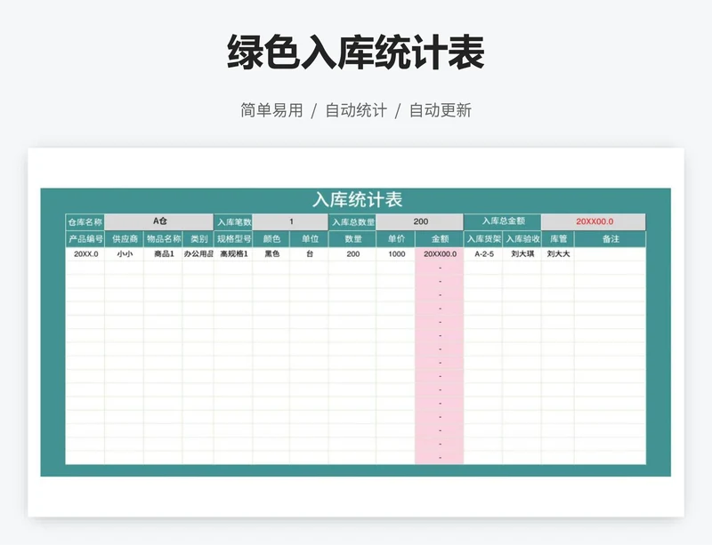Select the 类别 column header
The height and width of the screenshot is (545, 712).
pyautogui.click(x=198, y=238)
